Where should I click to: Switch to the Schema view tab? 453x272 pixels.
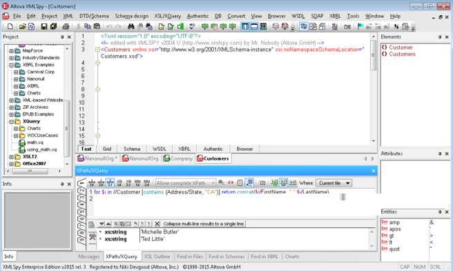tap(132, 149)
